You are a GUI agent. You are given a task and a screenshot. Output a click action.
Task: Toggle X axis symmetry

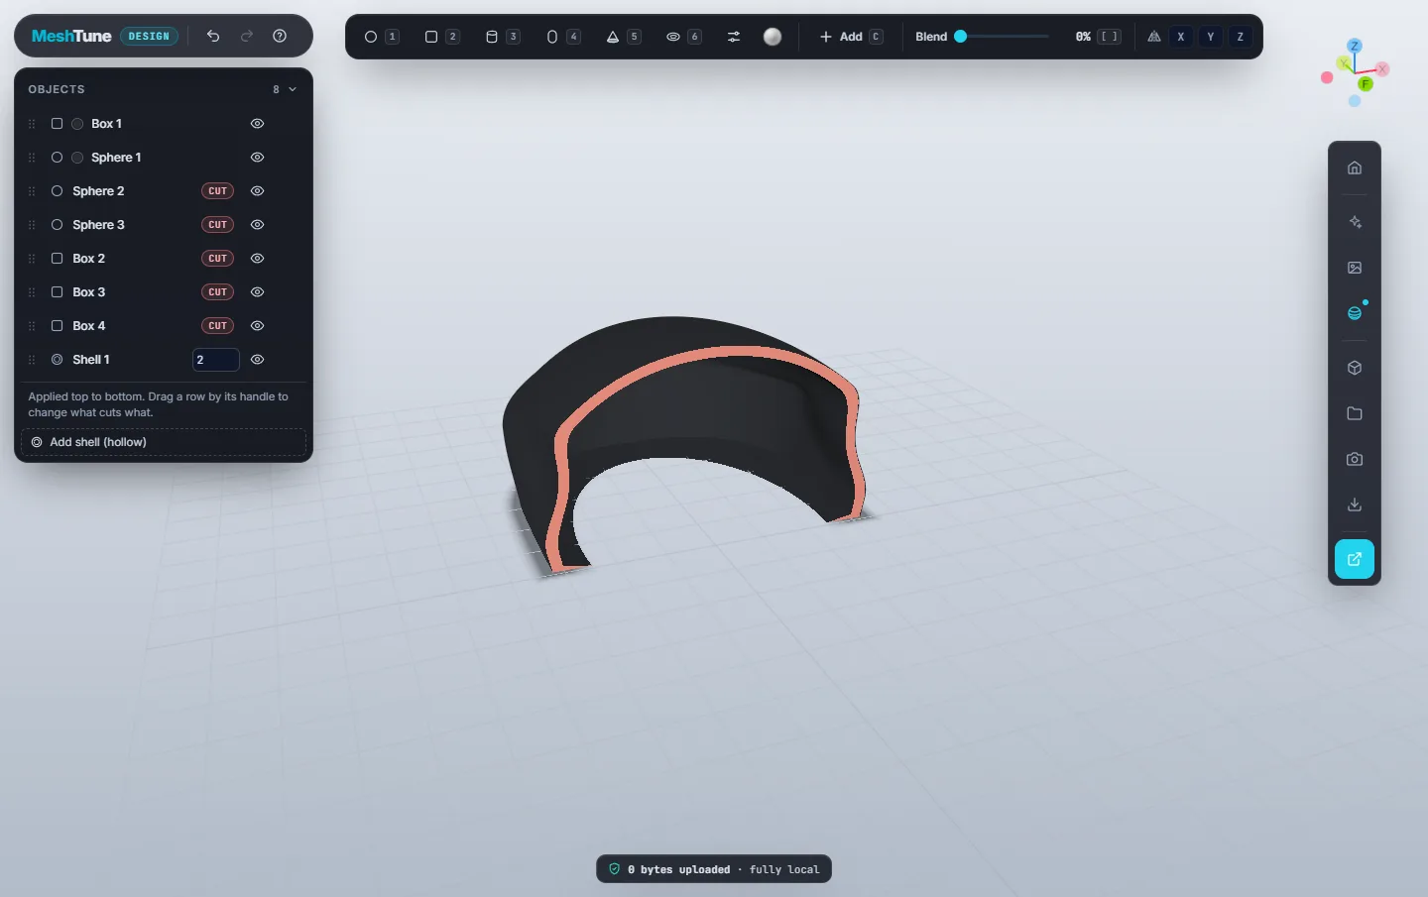[1181, 37]
